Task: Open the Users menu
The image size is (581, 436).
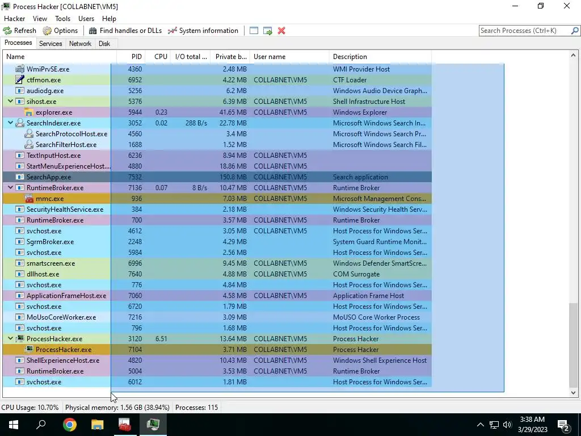Action: (86, 19)
